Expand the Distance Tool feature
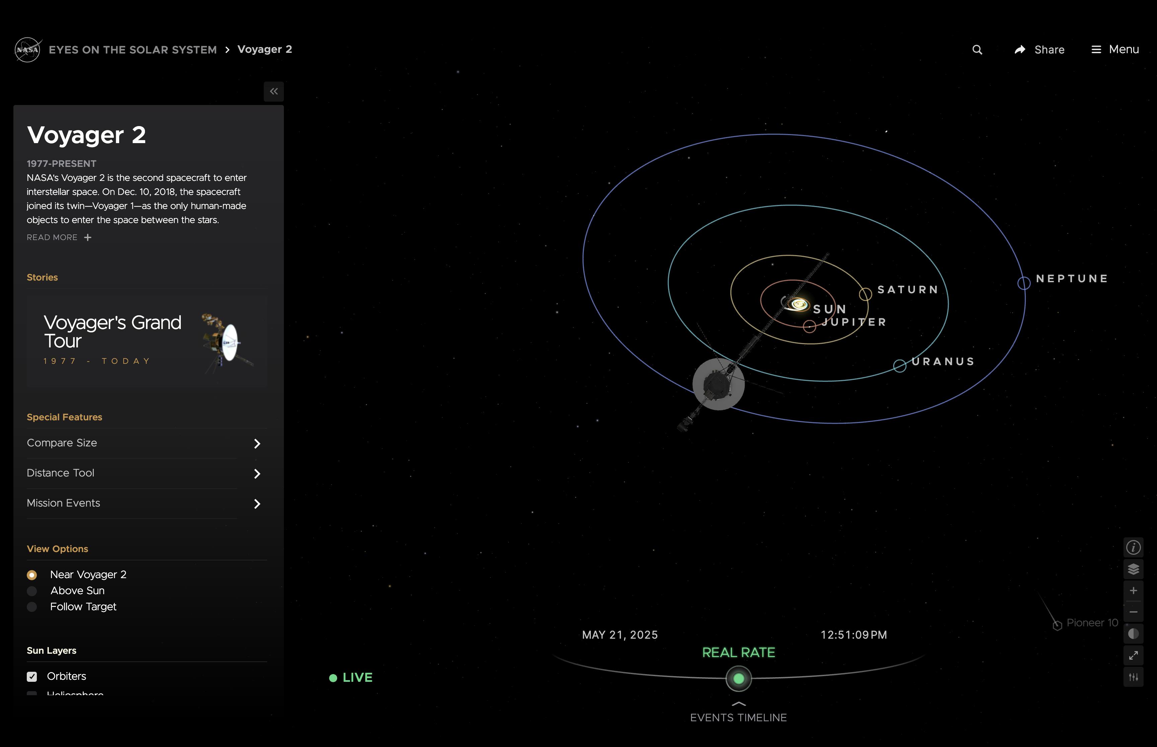1157x747 pixels. coord(257,473)
